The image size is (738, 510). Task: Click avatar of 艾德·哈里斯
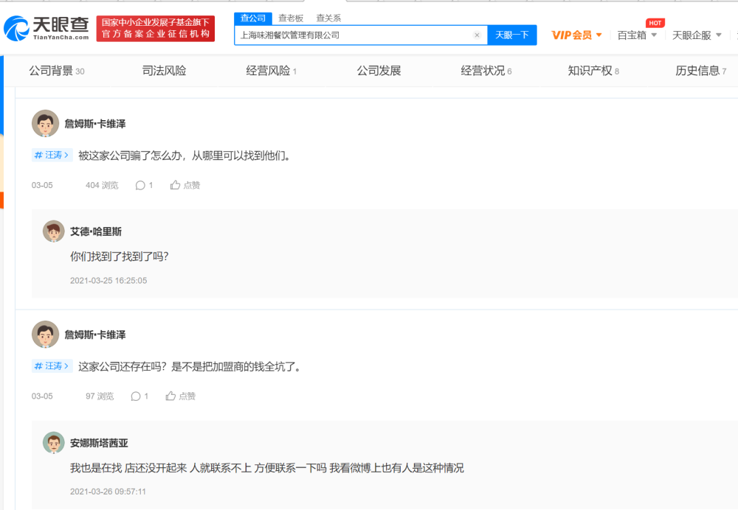pos(54,231)
